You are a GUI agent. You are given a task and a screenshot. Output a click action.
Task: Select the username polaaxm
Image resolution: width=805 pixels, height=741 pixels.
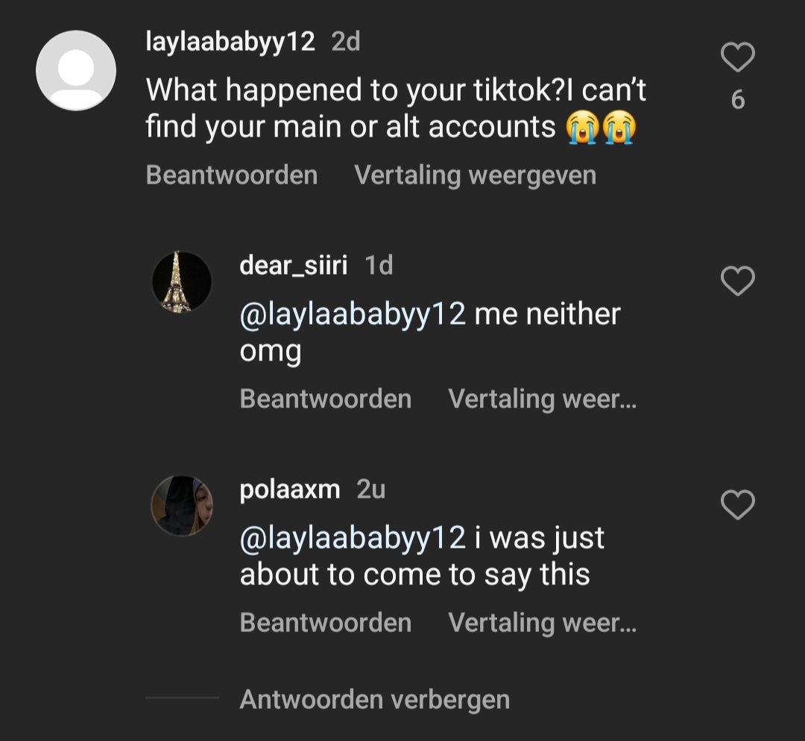point(290,490)
